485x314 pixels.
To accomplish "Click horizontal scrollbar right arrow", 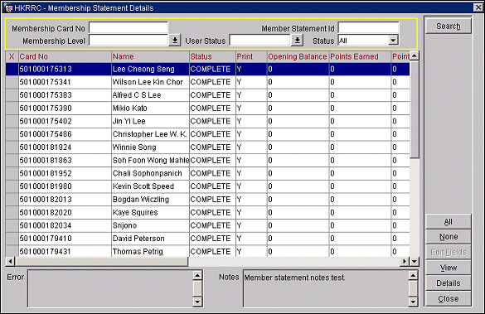I will point(405,262).
